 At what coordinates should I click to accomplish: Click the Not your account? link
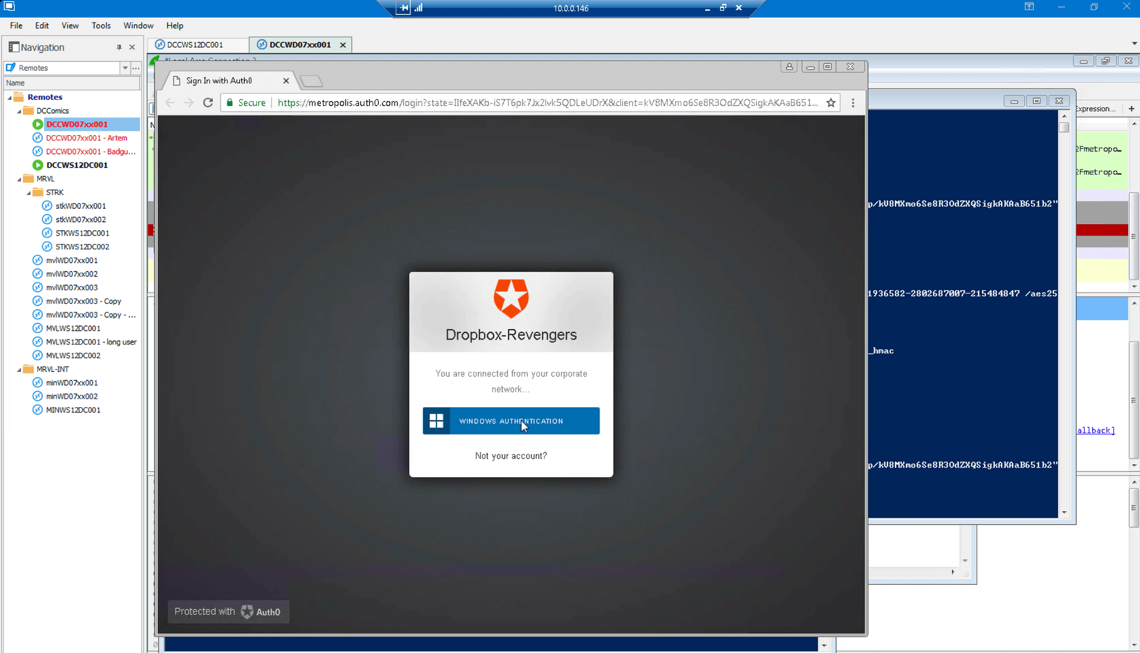coord(511,456)
